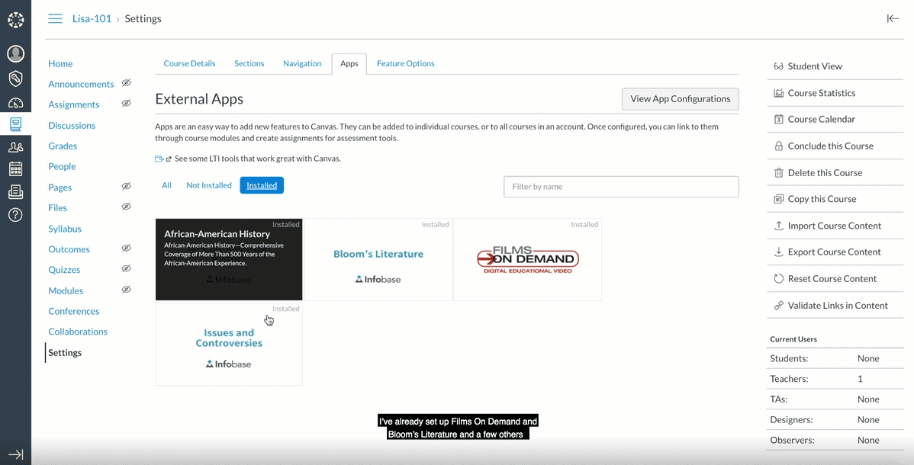Click download icon beside Export Course Content

778,252
